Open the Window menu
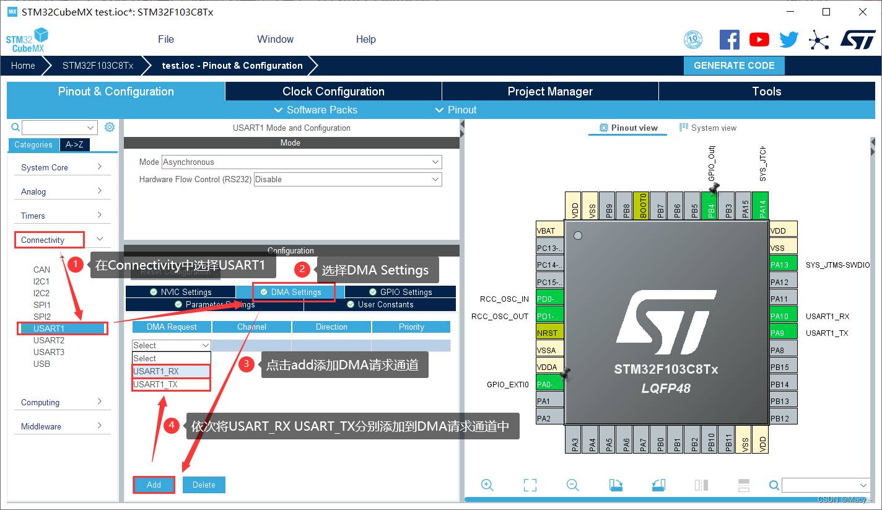 pyautogui.click(x=275, y=39)
